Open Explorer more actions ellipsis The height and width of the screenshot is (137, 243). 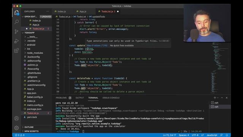(x=47, y=11)
